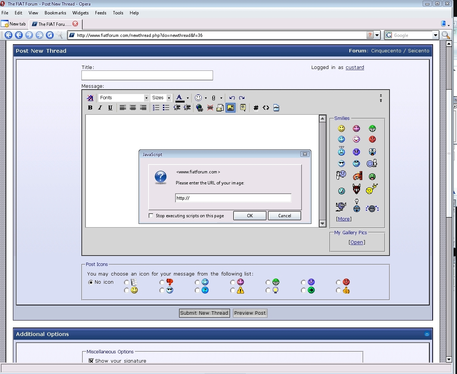
Task: Insert an unordered bullet list
Action: [x=166, y=108]
